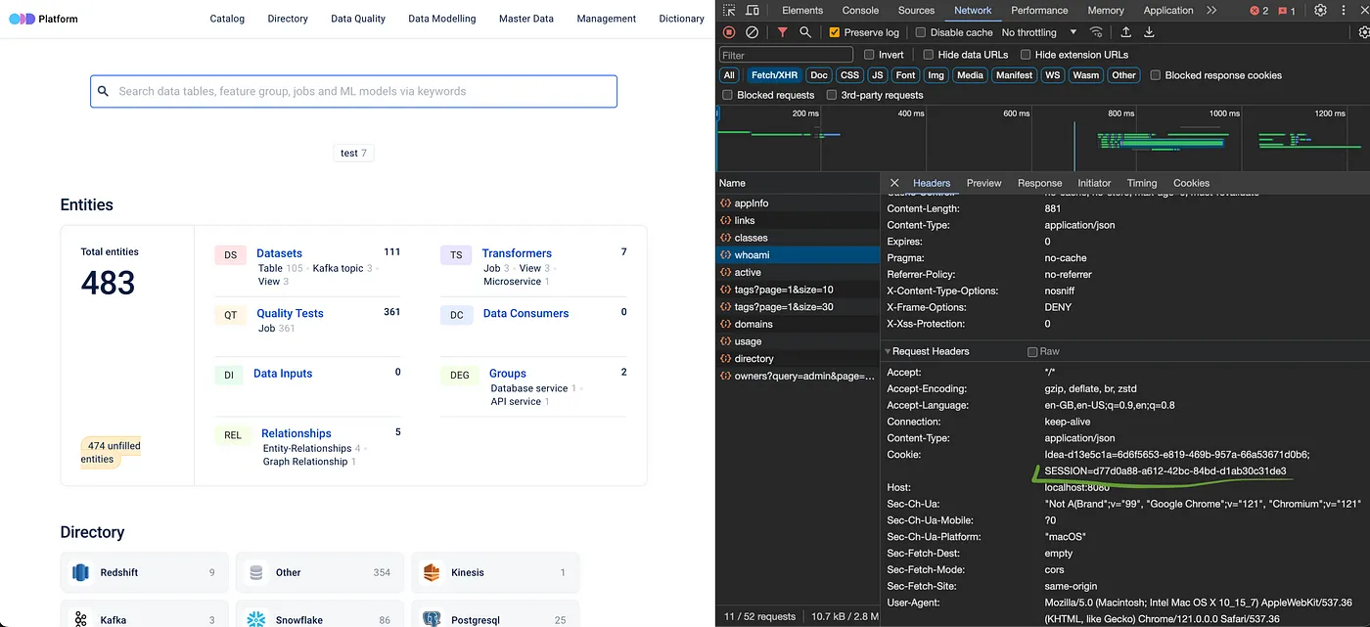
Task: Check the Raw request headers checkbox
Action: (1032, 351)
